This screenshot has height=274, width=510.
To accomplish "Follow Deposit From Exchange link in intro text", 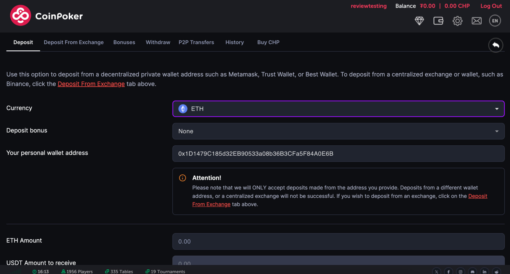I will 91,84.
